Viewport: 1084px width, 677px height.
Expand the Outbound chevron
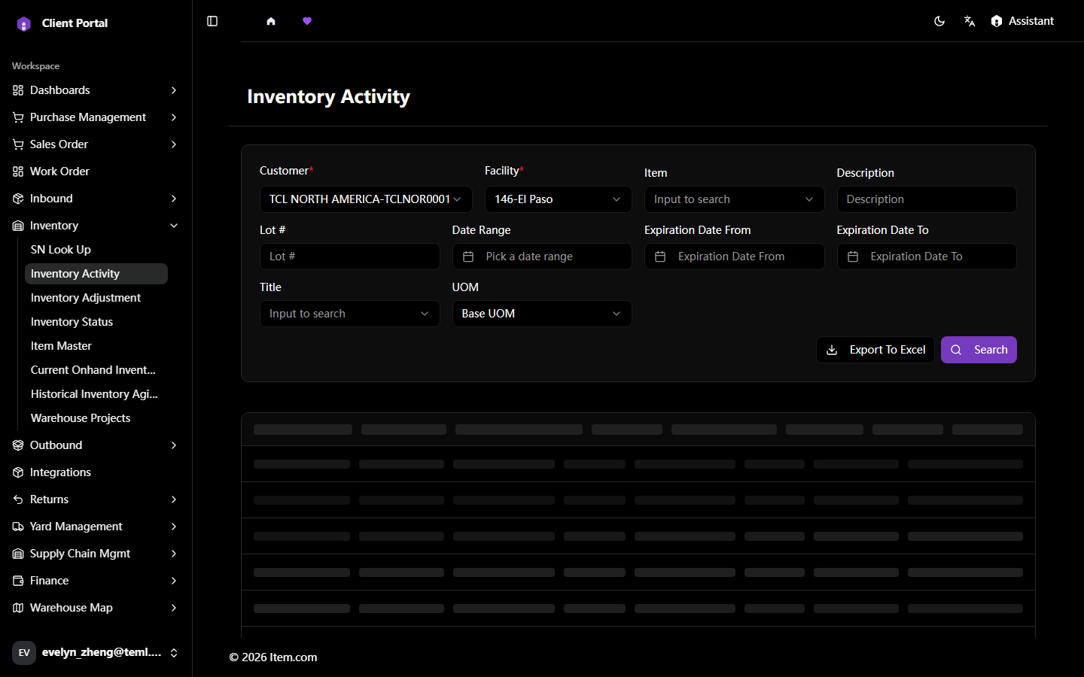point(174,445)
